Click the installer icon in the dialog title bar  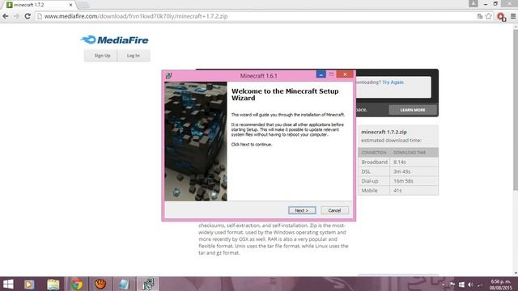click(x=168, y=75)
